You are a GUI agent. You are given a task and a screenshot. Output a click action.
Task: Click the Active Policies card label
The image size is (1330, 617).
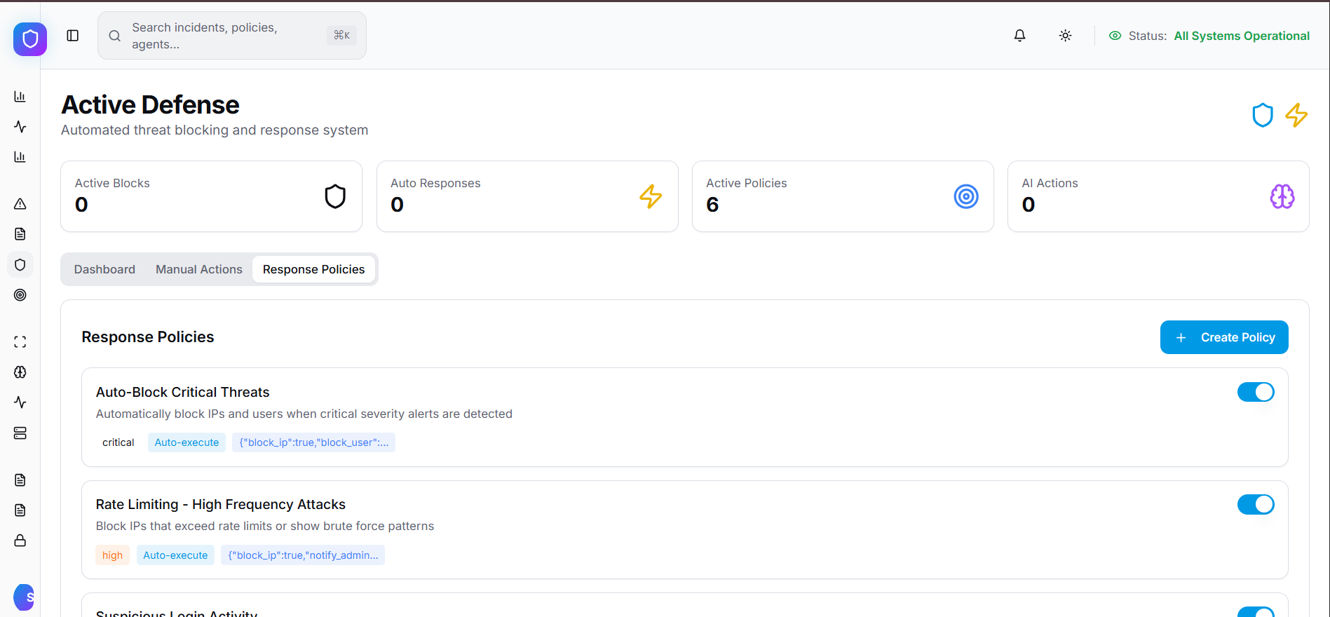click(747, 183)
